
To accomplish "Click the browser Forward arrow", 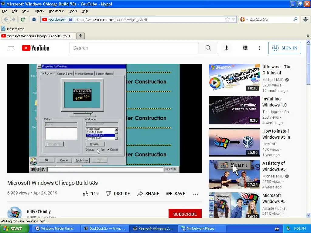I will coord(13,19).
